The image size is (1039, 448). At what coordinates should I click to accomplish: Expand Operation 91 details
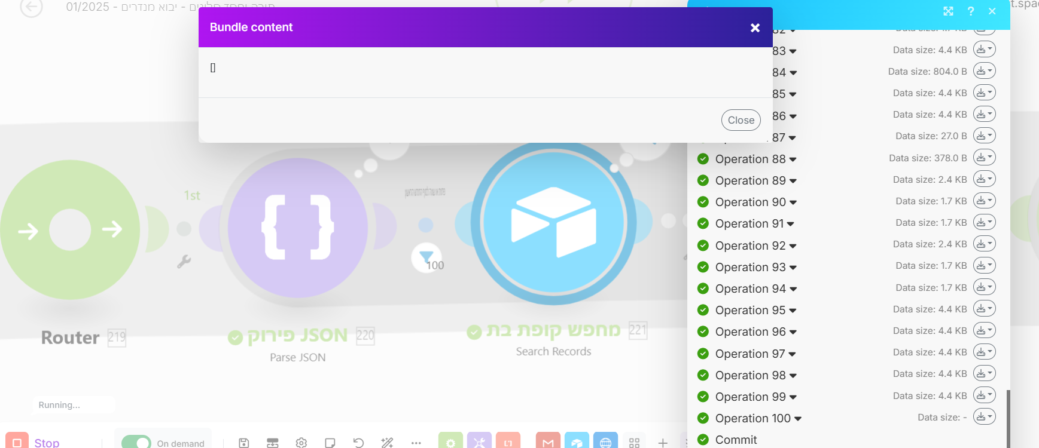pos(755,223)
